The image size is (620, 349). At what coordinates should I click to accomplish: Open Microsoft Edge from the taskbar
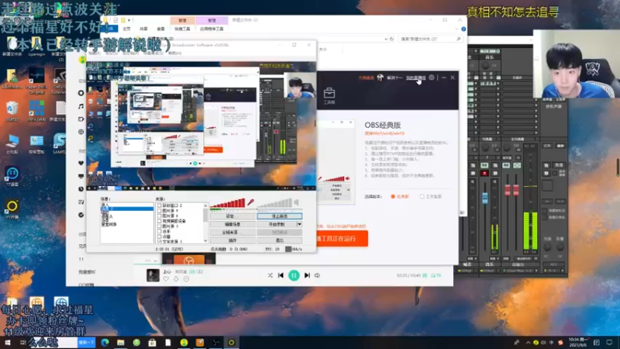coord(105,342)
